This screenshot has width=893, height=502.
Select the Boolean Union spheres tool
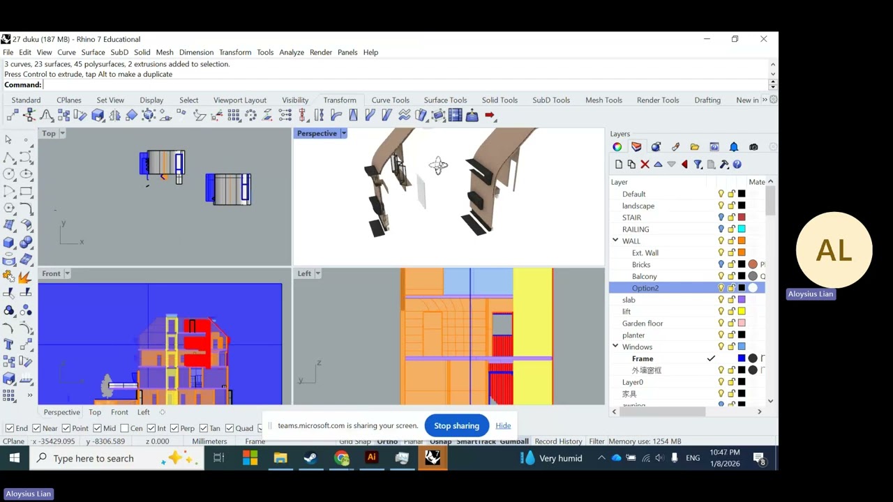click(x=26, y=241)
